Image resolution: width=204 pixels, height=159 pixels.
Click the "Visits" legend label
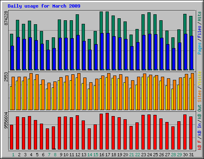[200, 78]
